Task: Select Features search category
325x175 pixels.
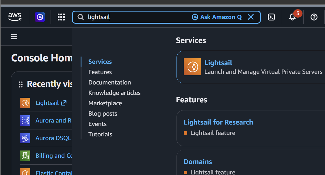Action: pos(100,72)
